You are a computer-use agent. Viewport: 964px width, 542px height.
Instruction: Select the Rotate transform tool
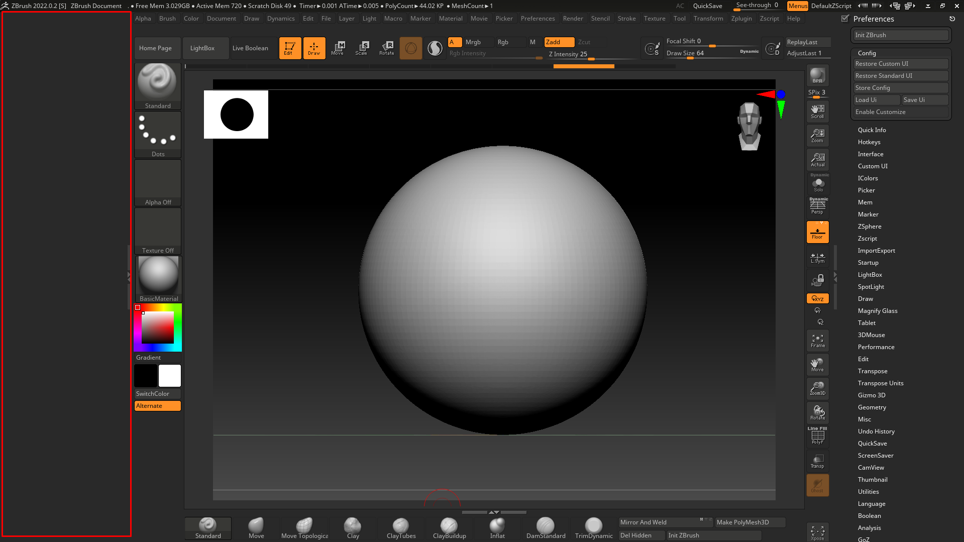[x=386, y=48]
